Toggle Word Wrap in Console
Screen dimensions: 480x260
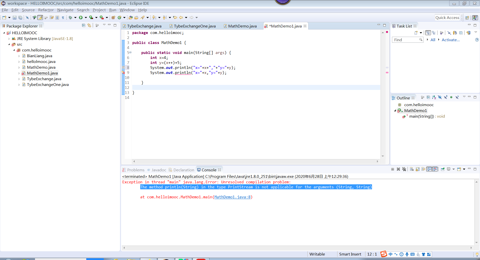[x=423, y=169]
